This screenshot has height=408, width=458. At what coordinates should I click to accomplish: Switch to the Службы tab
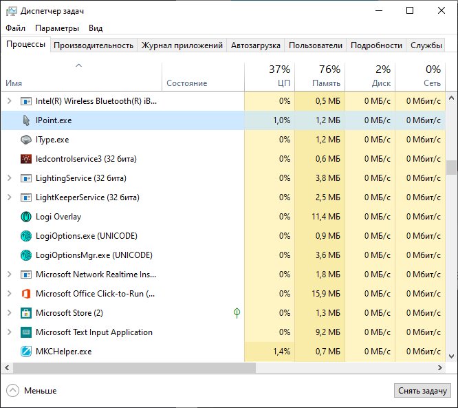(426, 45)
